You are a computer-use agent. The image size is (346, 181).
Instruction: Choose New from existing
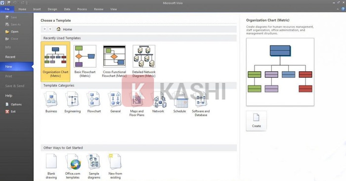pyautogui.click(x=115, y=167)
